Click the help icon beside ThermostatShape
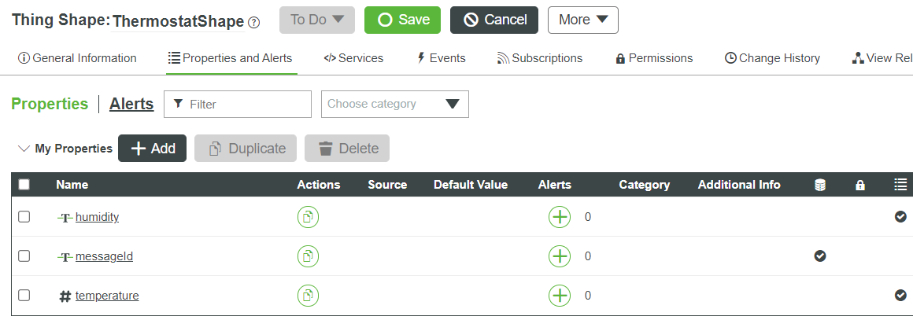This screenshot has width=913, height=331. [x=253, y=23]
